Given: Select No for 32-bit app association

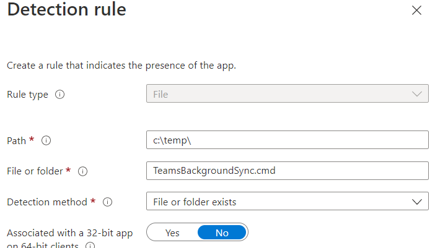Looking at the screenshot, I should point(222,233).
